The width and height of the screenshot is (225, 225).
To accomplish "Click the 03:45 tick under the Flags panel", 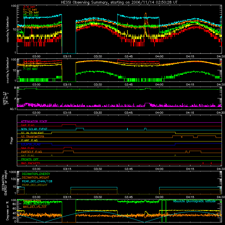I will click(x=129, y=169).
